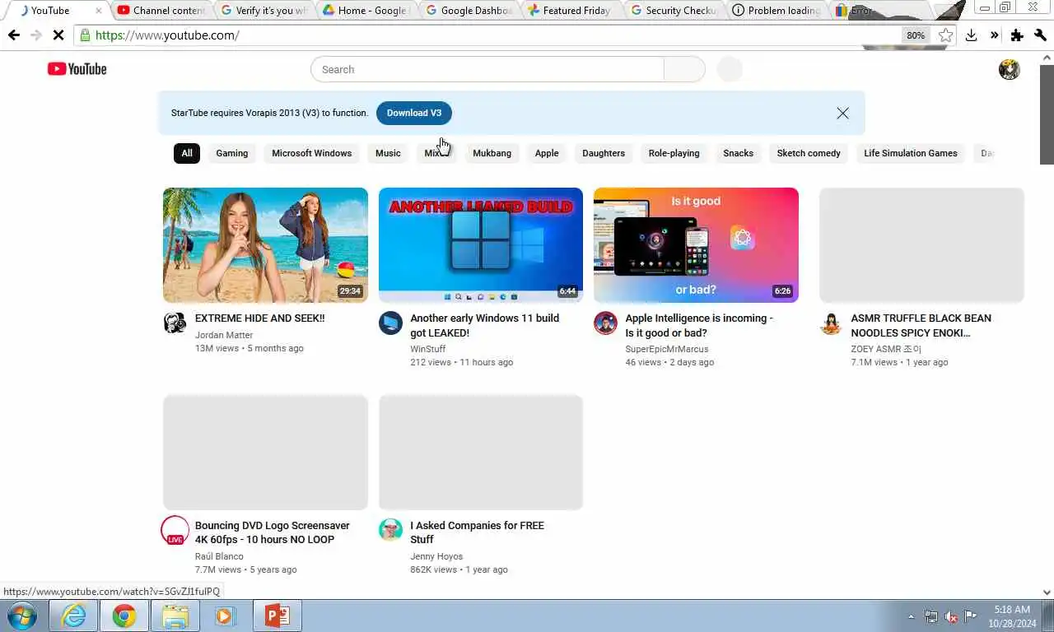Open the browser wrench settings icon

pyautogui.click(x=1040, y=35)
